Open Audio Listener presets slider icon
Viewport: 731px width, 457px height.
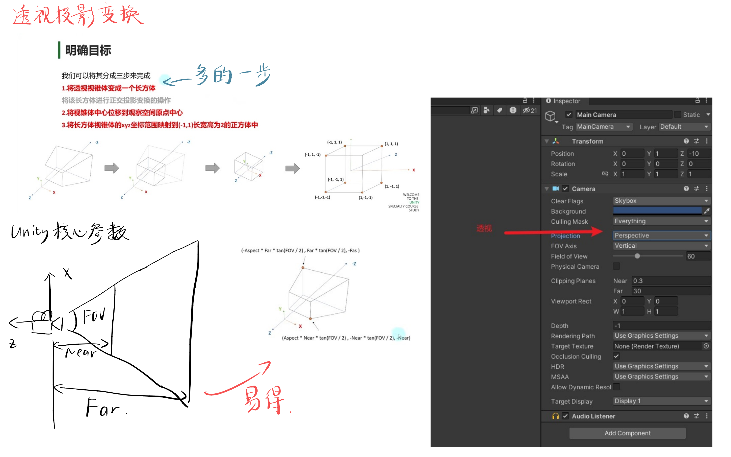(x=696, y=416)
